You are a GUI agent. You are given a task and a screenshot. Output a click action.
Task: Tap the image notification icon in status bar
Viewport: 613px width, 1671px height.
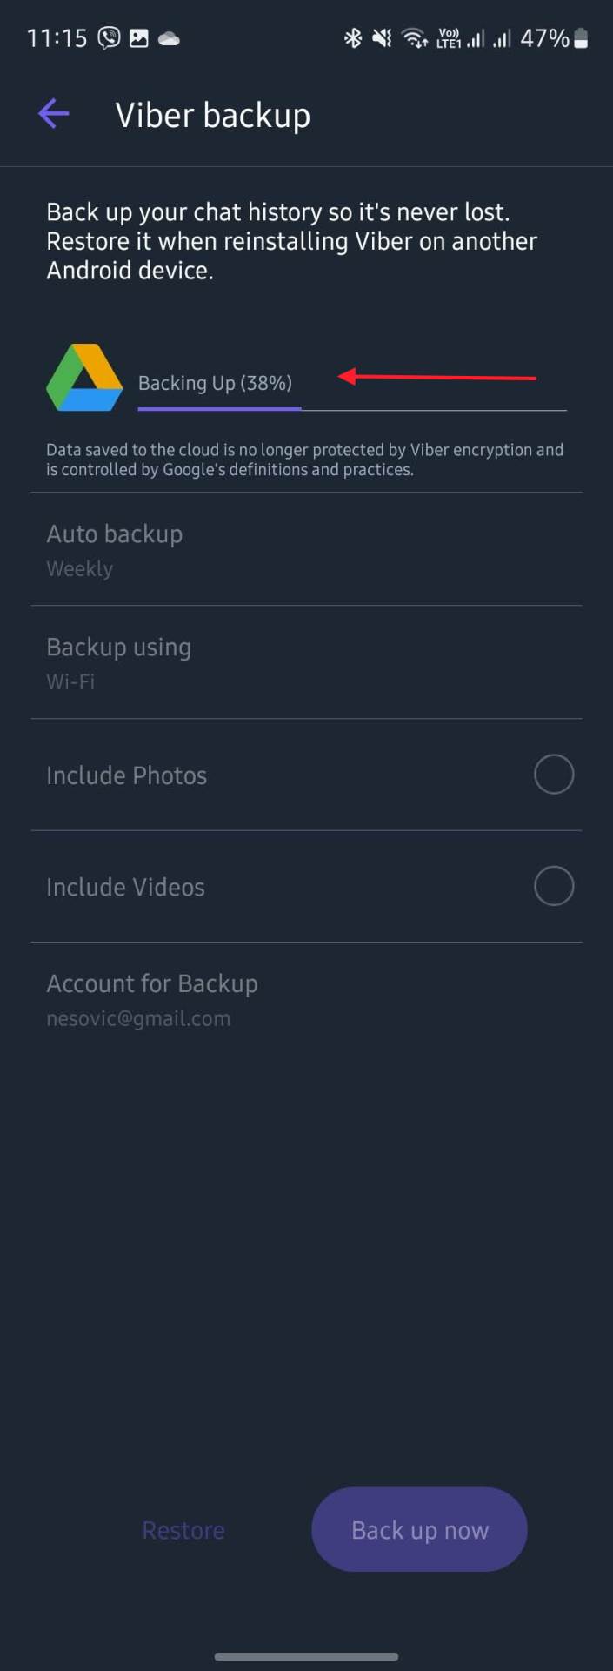pos(139,38)
